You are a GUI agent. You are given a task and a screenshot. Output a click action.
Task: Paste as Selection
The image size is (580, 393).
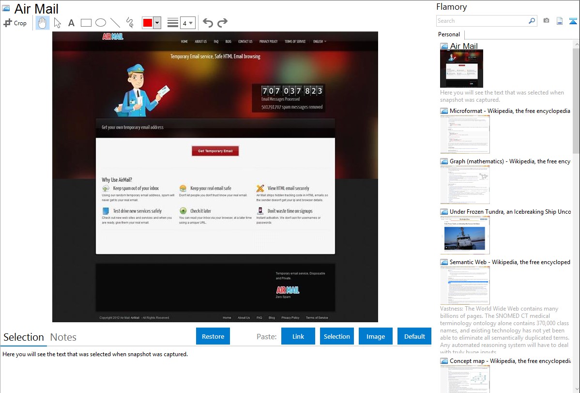[337, 336]
